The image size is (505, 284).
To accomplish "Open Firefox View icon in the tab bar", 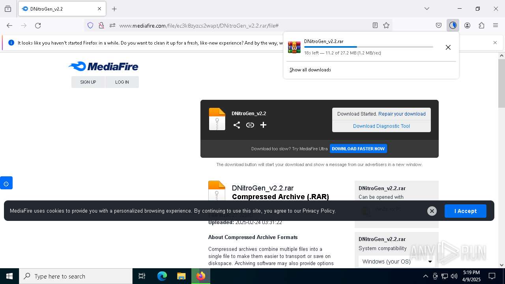I will pos(8,9).
